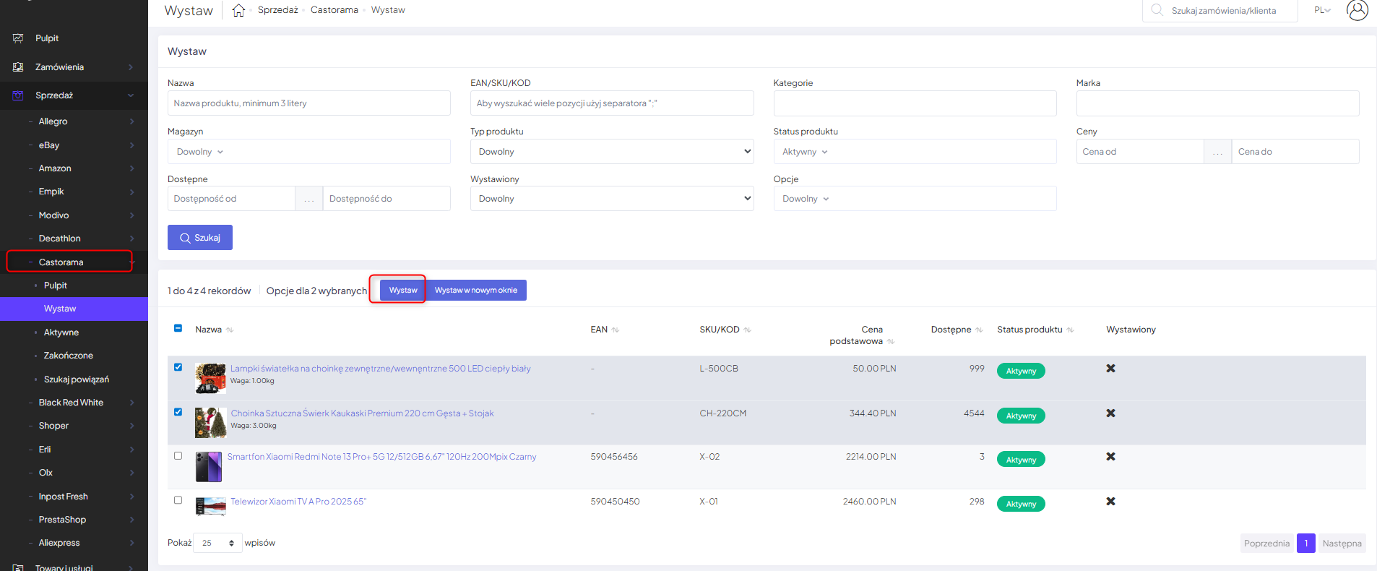Click the home icon in breadcrumb
The height and width of the screenshot is (571, 1377).
(238, 10)
